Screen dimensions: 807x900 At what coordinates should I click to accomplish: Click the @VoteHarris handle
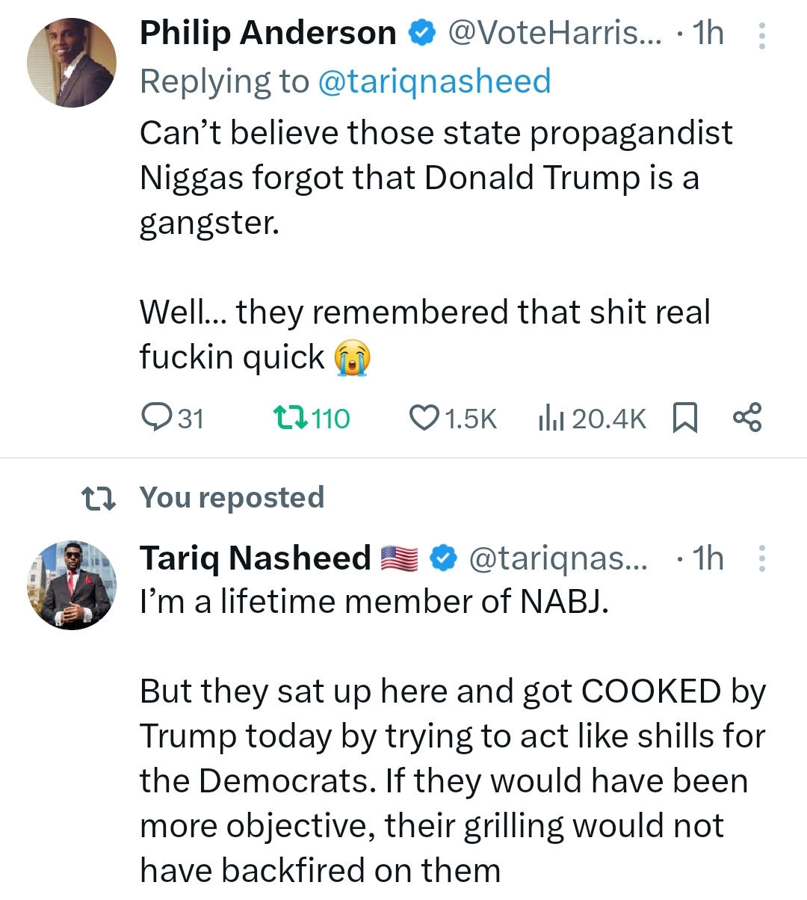(x=554, y=34)
